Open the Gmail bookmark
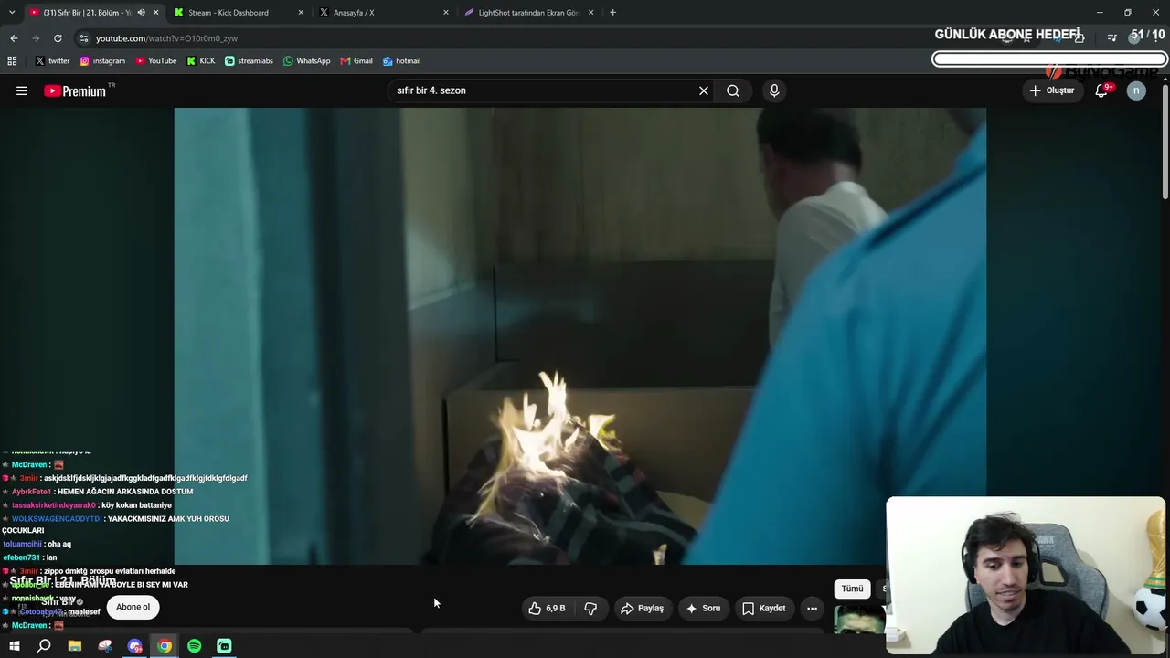This screenshot has height=658, width=1170. (x=356, y=61)
